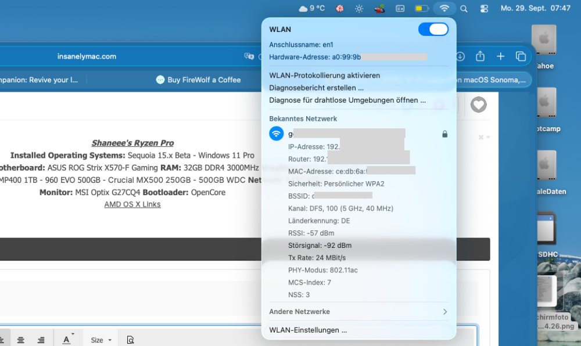Viewport: 581px width, 346px height.
Task: Click the Wi-Fi icon in the menu bar
Action: coord(444,8)
